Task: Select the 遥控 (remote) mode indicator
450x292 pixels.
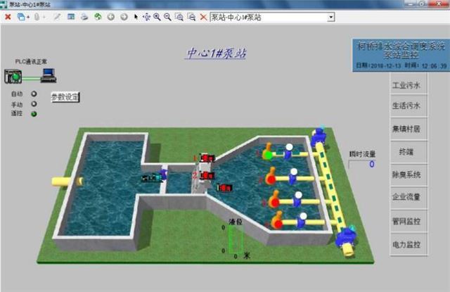Action: point(34,114)
